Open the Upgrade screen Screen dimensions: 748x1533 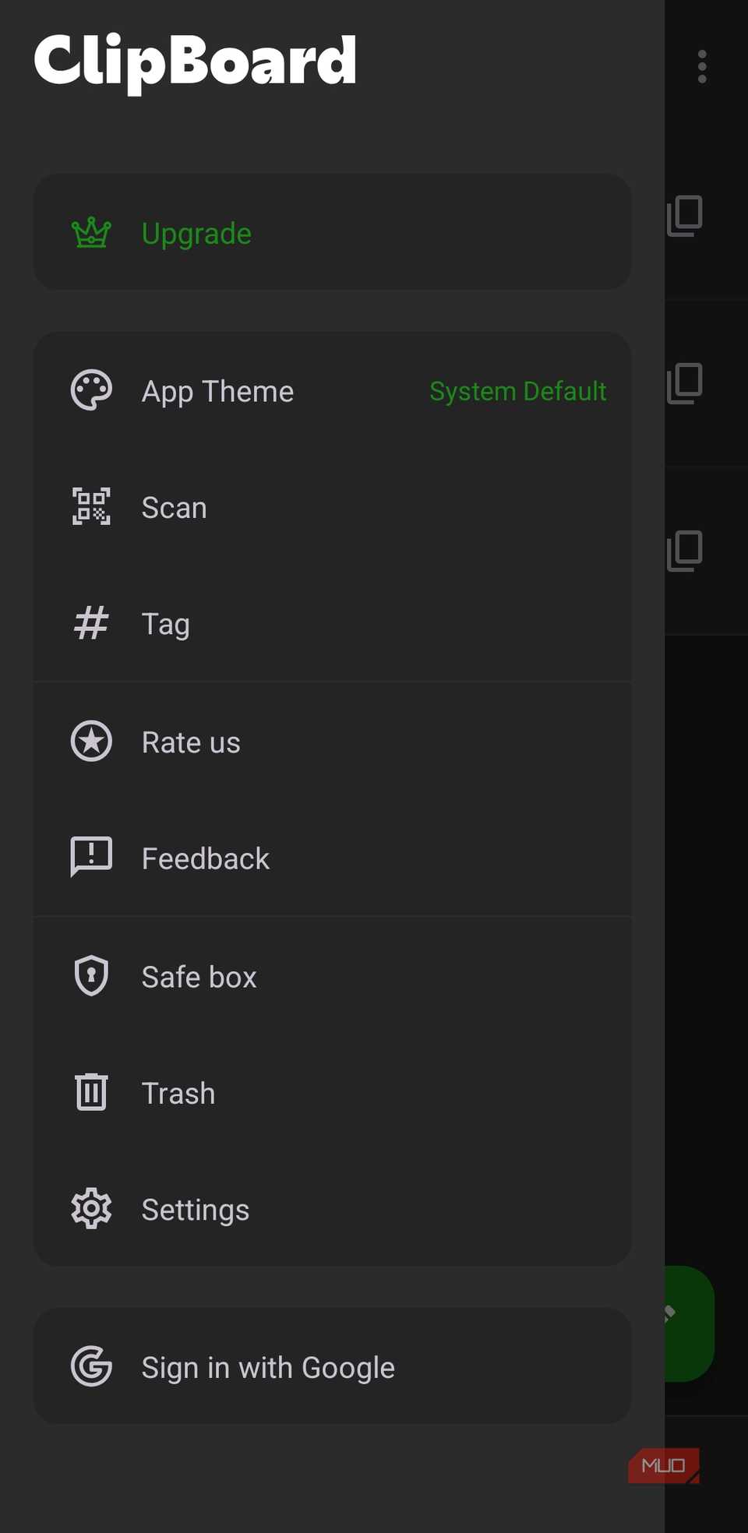coord(196,232)
